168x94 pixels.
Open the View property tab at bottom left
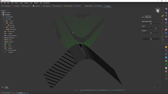(x=3, y=87)
